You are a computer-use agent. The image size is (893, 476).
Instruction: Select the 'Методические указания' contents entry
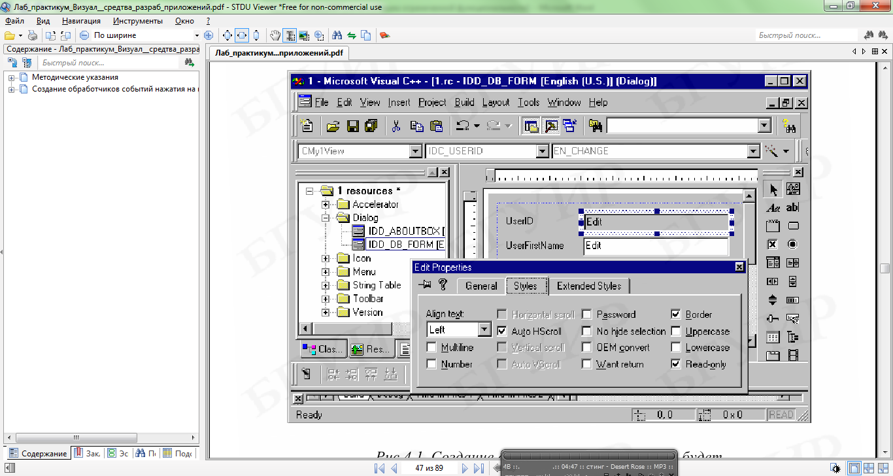click(x=75, y=77)
